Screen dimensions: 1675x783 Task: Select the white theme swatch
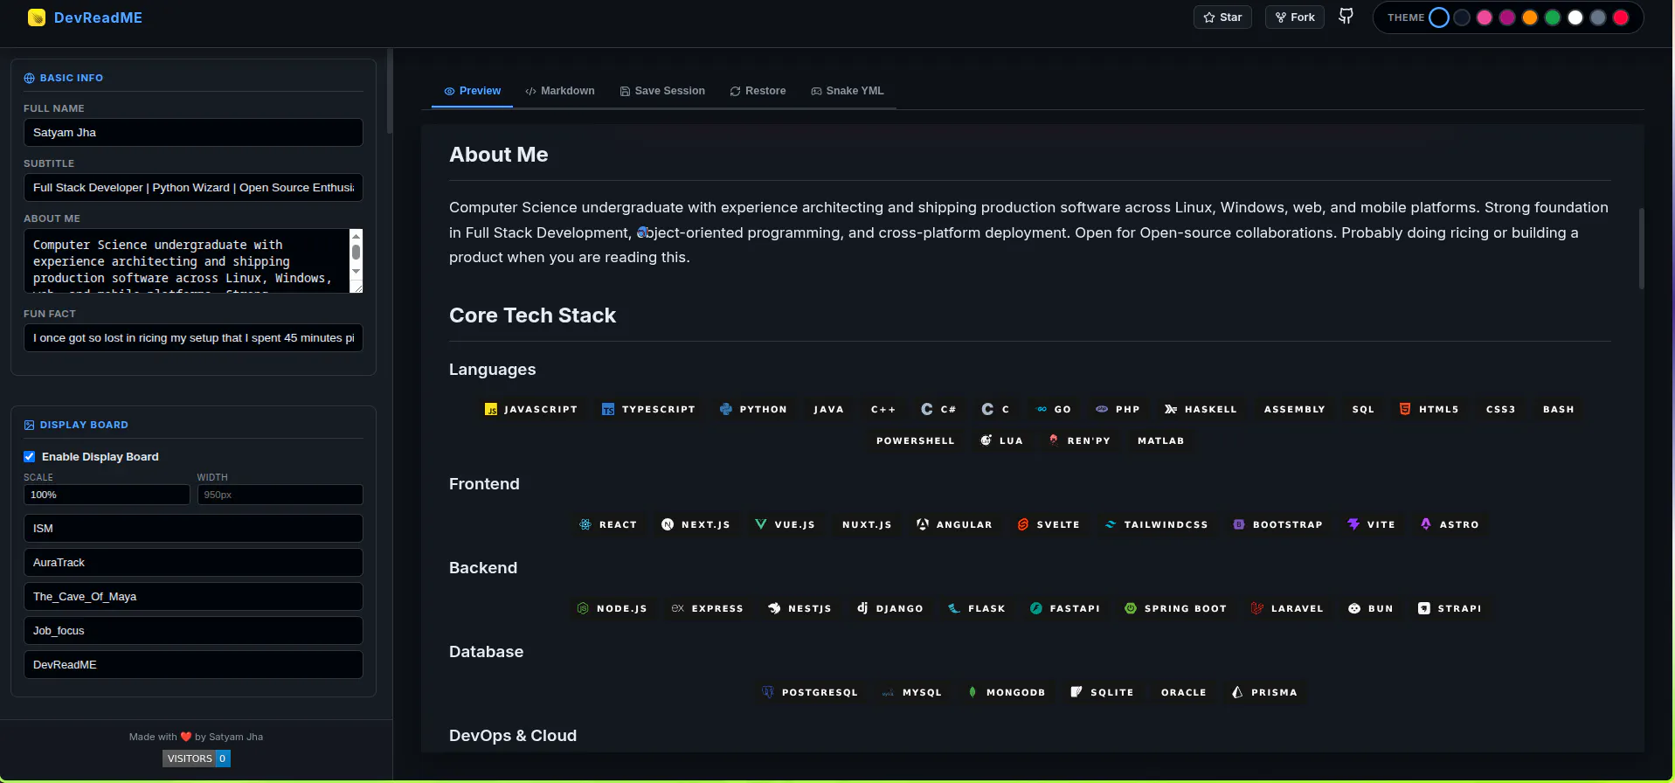tap(1575, 17)
